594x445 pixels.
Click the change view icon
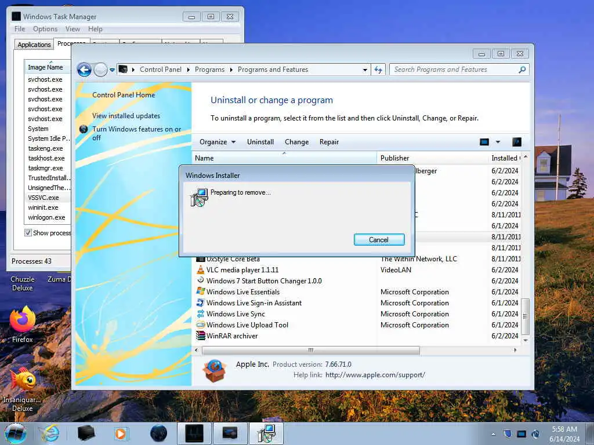(x=484, y=142)
